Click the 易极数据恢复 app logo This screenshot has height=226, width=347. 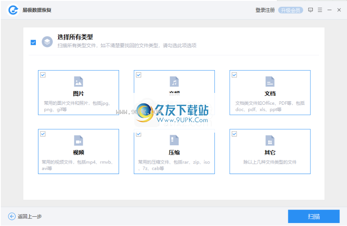(13, 10)
